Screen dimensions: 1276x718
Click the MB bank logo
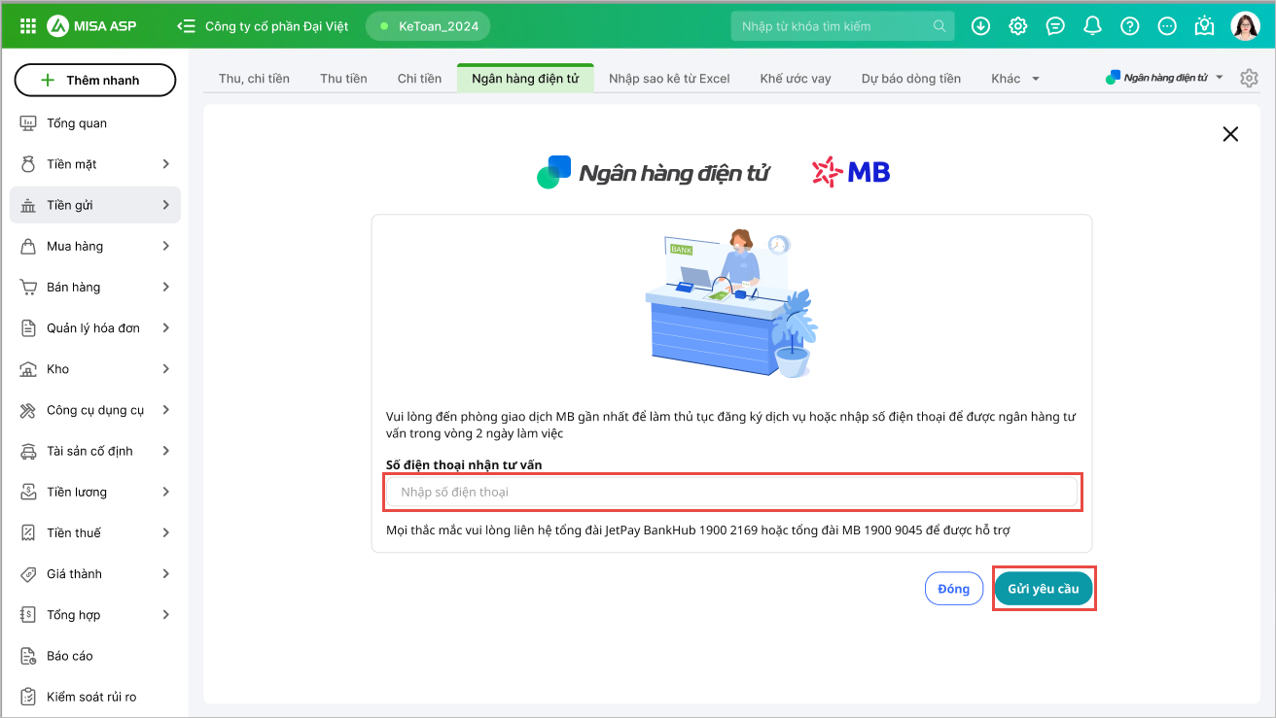851,172
